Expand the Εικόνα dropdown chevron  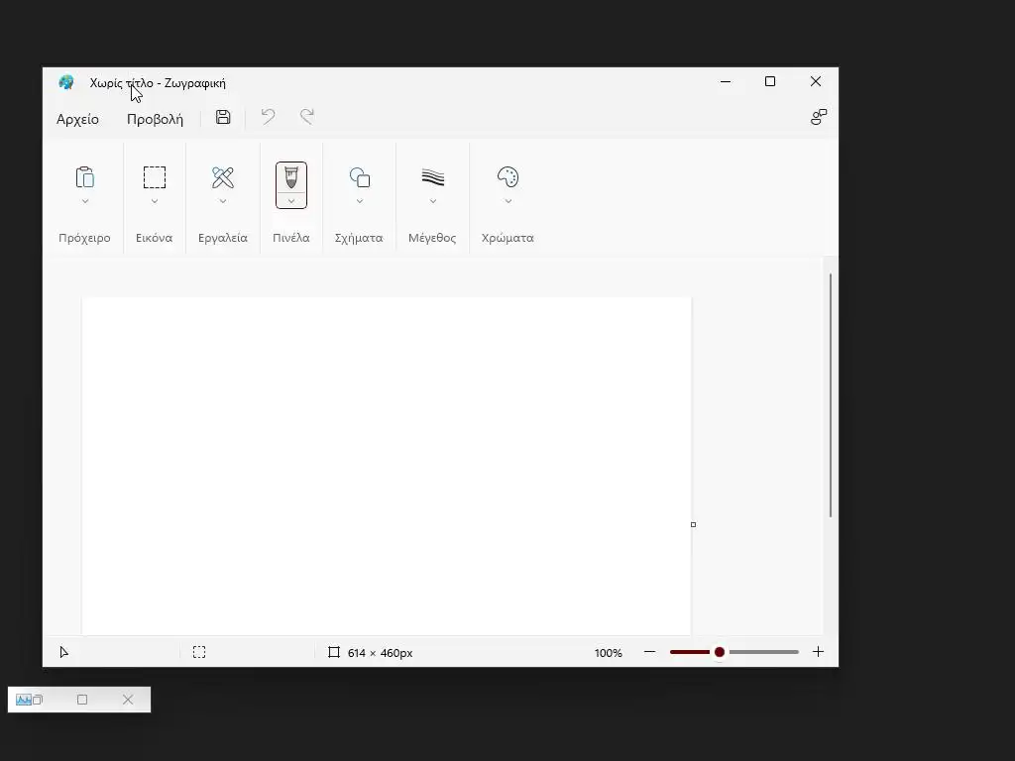click(x=155, y=201)
